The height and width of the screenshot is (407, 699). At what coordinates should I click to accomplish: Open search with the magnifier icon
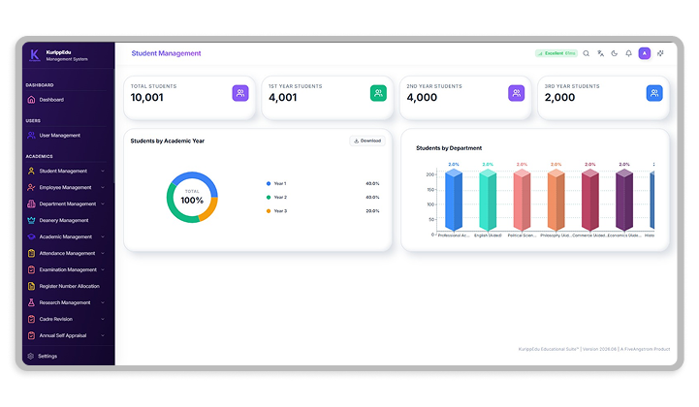587,53
